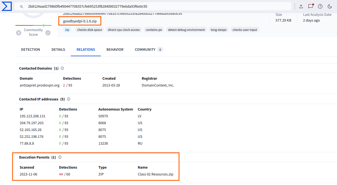Click the detect-debug-environment tag

[x=186, y=30]
